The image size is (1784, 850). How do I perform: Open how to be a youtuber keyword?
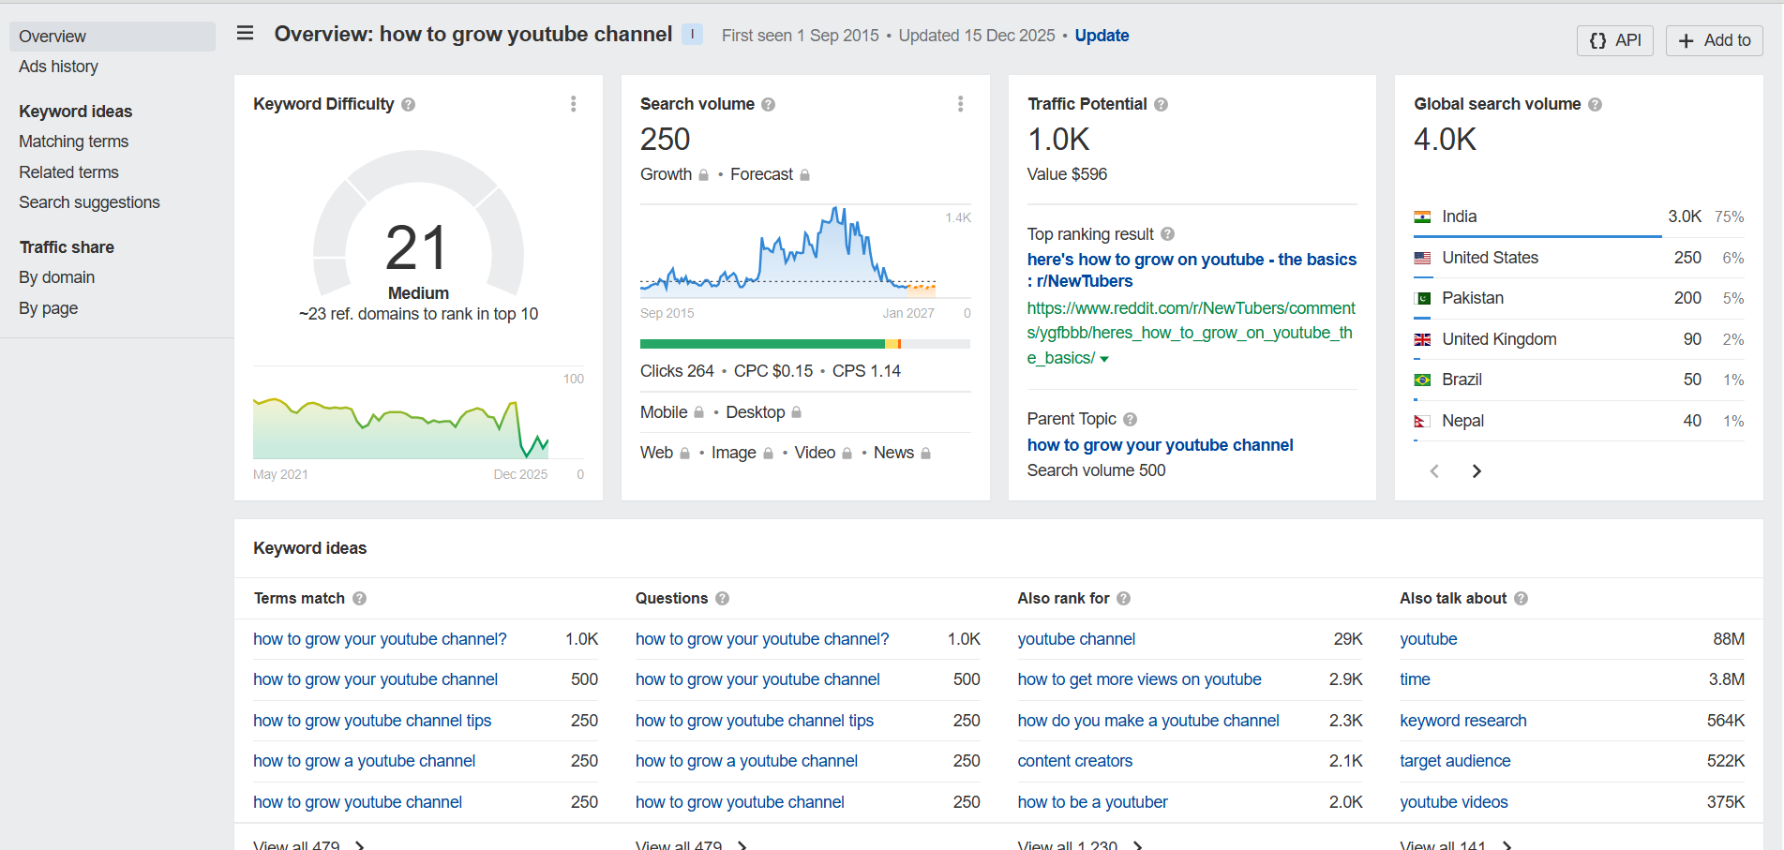[x=1092, y=802]
